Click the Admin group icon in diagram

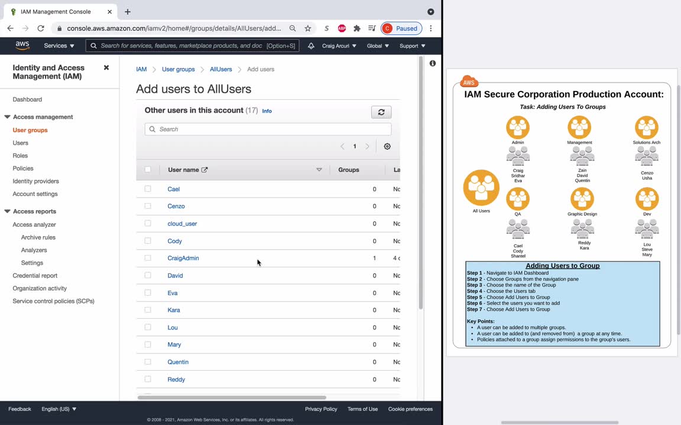tap(518, 127)
